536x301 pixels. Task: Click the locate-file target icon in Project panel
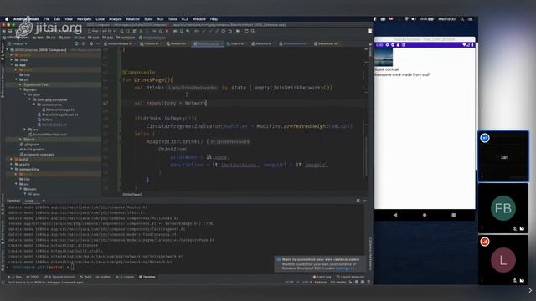click(76, 43)
